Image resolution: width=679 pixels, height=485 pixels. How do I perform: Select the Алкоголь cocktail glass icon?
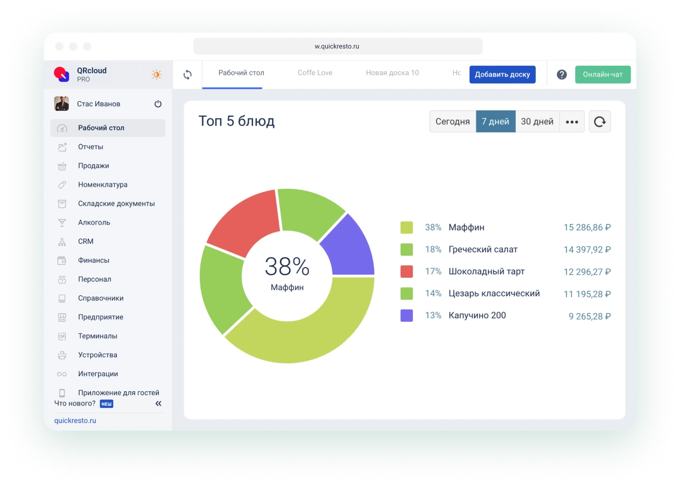click(x=62, y=222)
